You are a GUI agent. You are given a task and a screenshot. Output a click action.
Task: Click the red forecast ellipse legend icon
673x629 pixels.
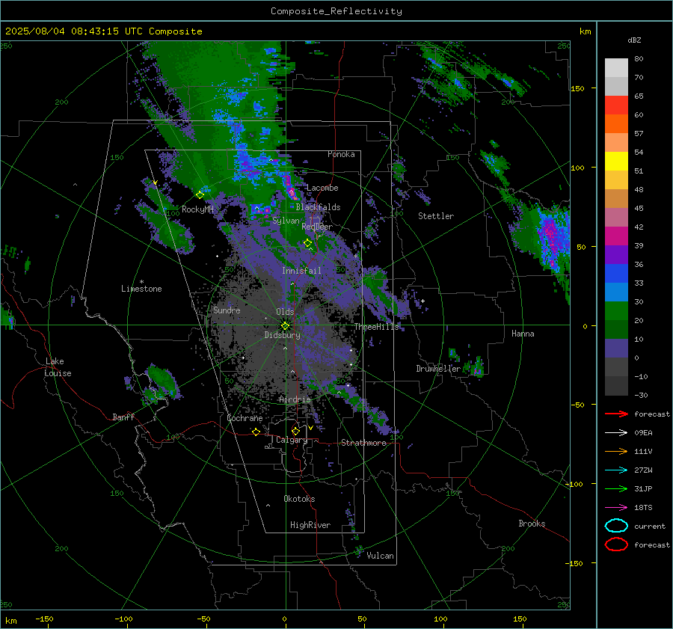tap(616, 544)
